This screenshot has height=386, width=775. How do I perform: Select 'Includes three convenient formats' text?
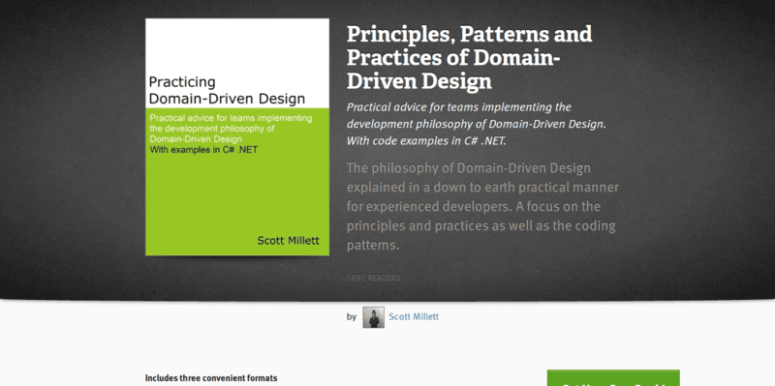[x=211, y=378]
